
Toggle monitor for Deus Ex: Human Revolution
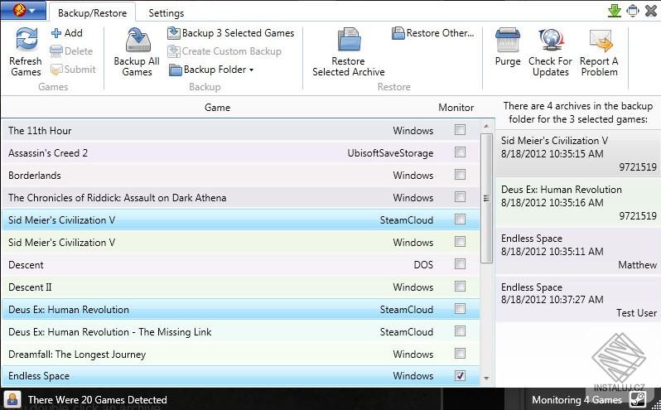pos(460,308)
